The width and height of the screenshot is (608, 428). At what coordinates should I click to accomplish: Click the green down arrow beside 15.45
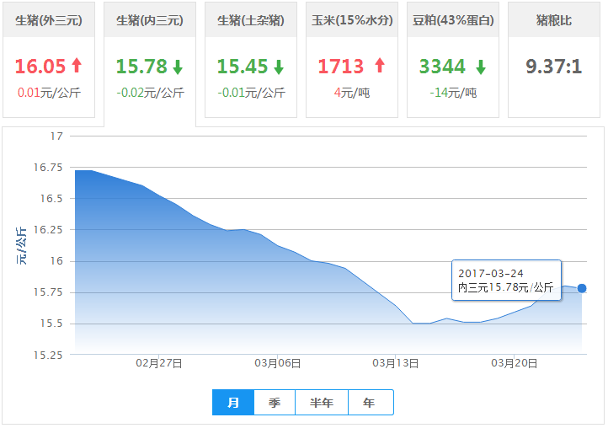point(279,67)
